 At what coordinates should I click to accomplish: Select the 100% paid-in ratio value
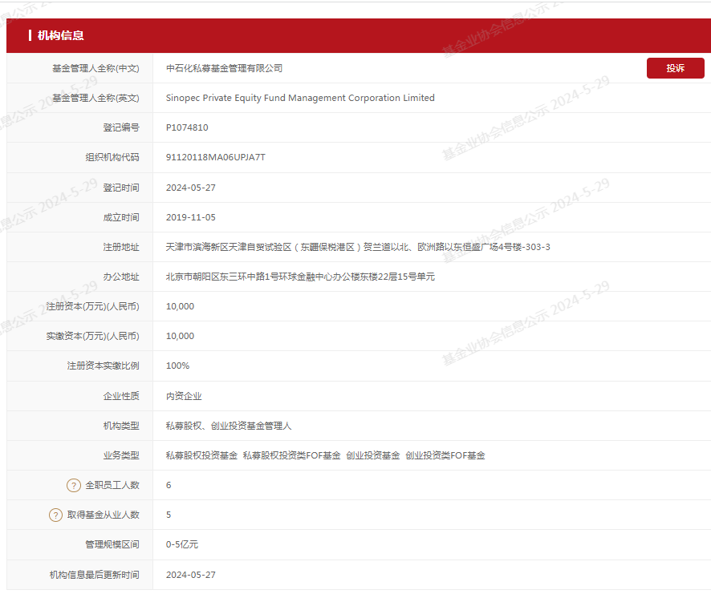click(178, 366)
